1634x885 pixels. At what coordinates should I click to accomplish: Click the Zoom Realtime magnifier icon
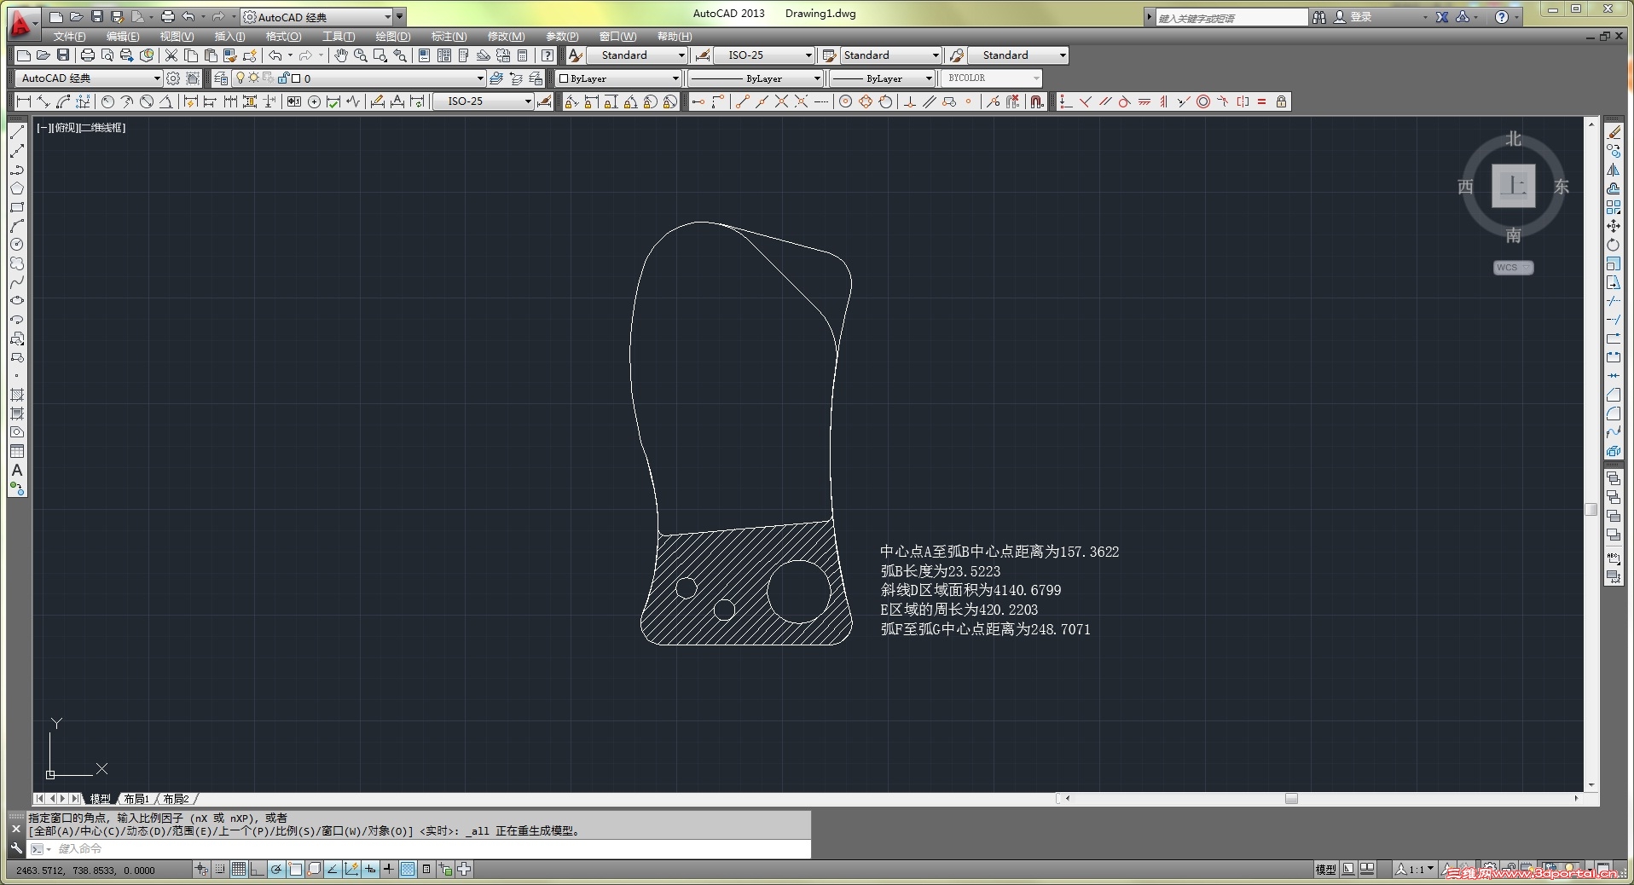coord(360,55)
